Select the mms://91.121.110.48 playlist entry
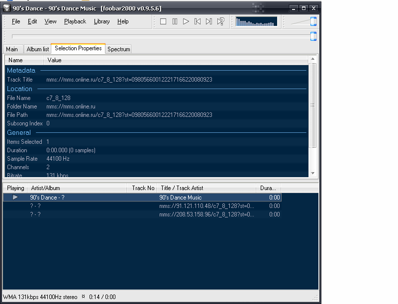Viewport: 398px width, 304px height. click(142, 206)
